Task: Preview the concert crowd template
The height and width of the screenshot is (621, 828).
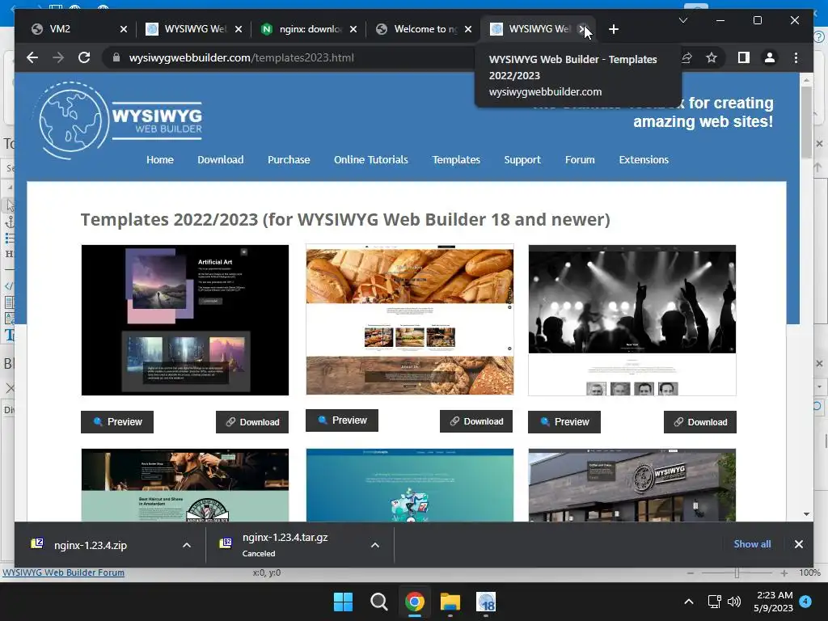Action: point(564,422)
